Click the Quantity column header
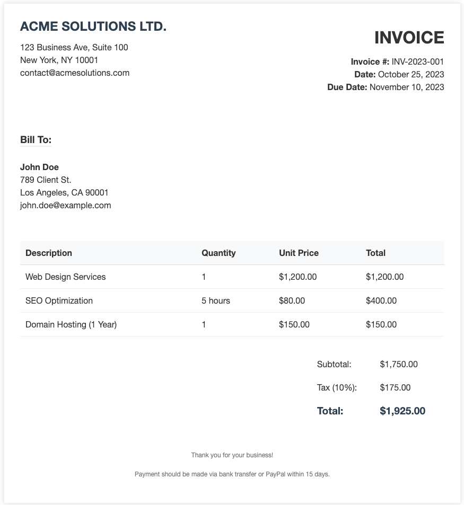464x505 pixels. (218, 253)
